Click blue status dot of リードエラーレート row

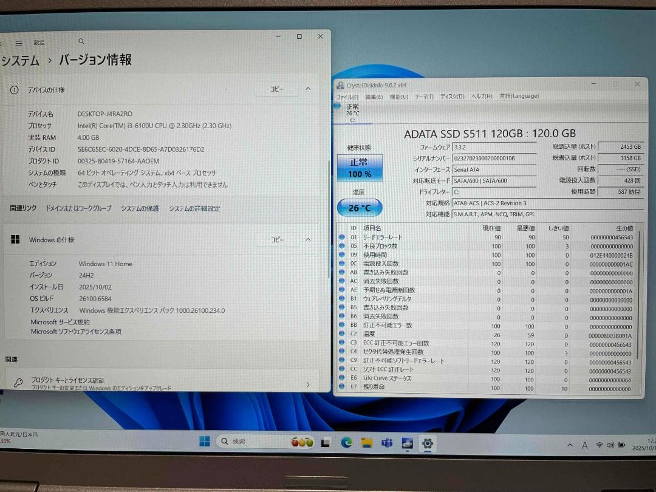point(342,237)
